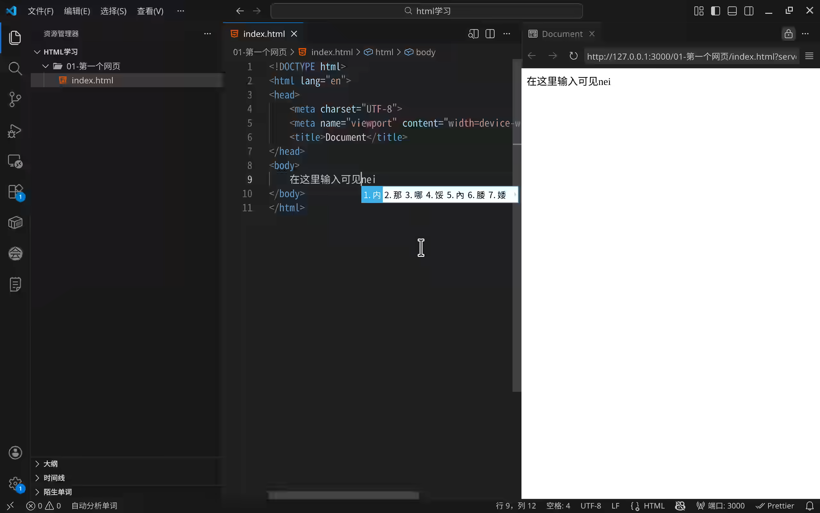Split the editor to the right
The image size is (820, 513).
(490, 34)
